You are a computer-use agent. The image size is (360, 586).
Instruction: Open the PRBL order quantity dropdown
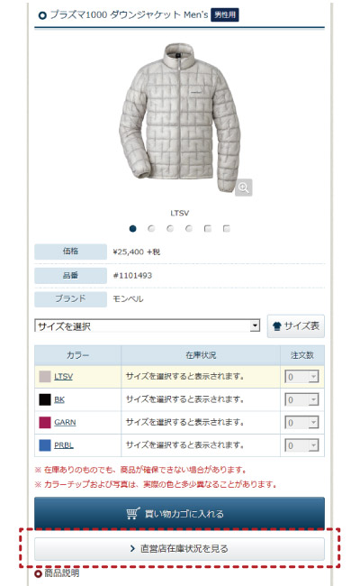click(301, 445)
